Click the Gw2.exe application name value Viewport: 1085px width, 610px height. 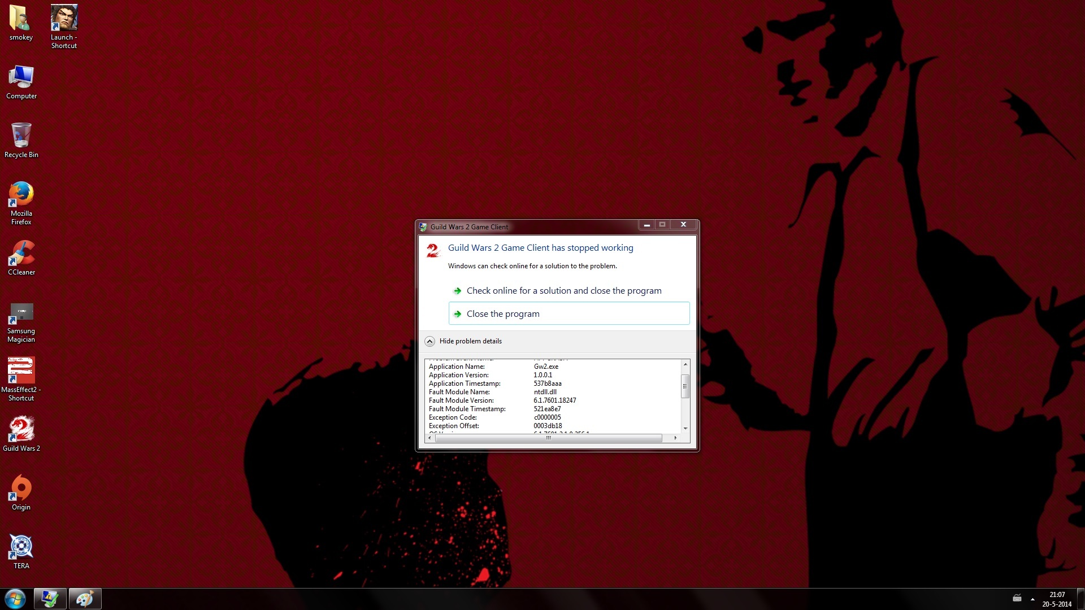546,367
